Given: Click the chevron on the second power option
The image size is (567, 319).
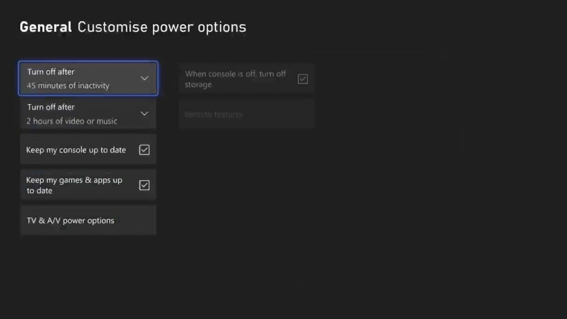Looking at the screenshot, I should (145, 113).
